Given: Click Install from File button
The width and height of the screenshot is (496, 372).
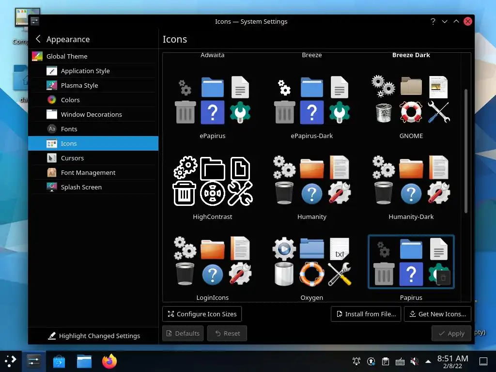Looking at the screenshot, I should [x=366, y=314].
